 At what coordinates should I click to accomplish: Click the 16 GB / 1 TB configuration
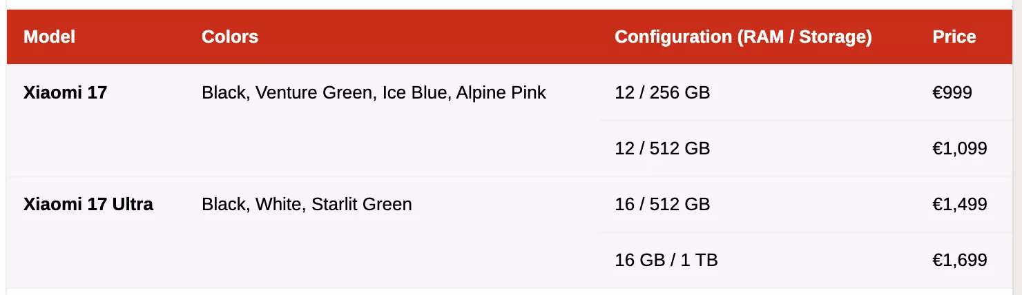(666, 261)
